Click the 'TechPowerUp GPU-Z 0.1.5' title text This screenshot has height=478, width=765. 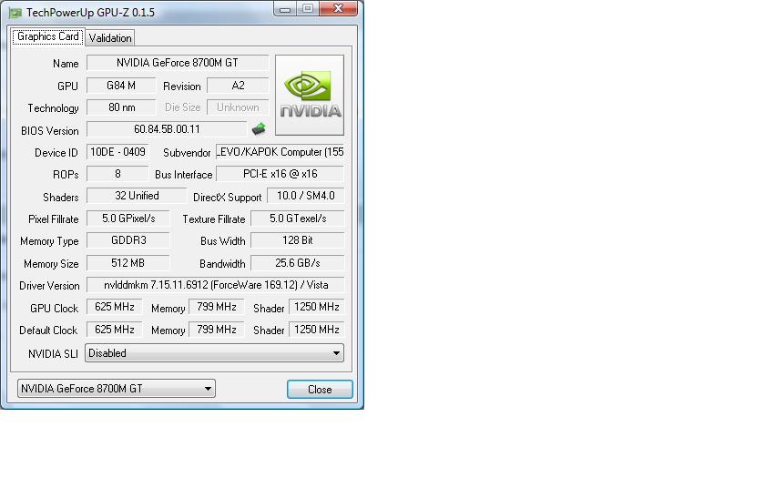(x=90, y=13)
